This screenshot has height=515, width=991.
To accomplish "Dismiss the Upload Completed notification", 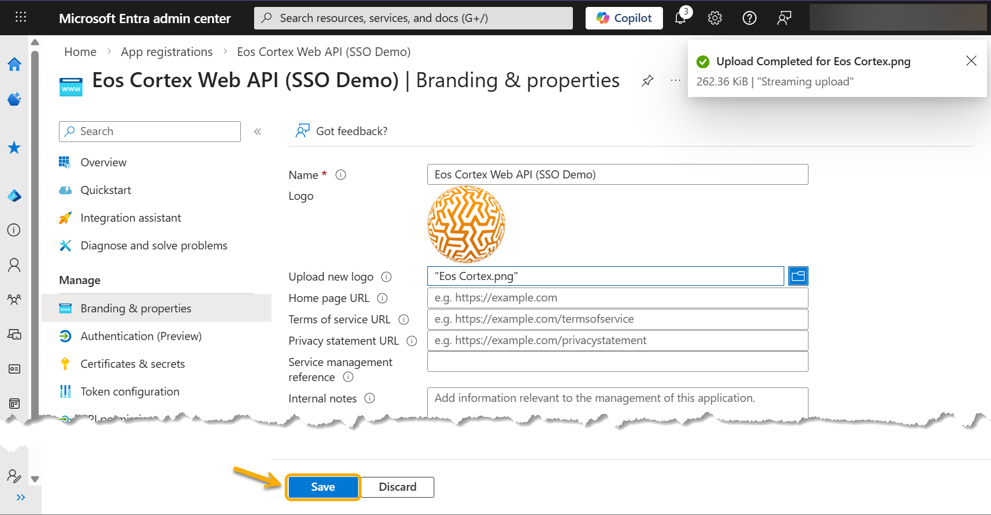I will [971, 61].
